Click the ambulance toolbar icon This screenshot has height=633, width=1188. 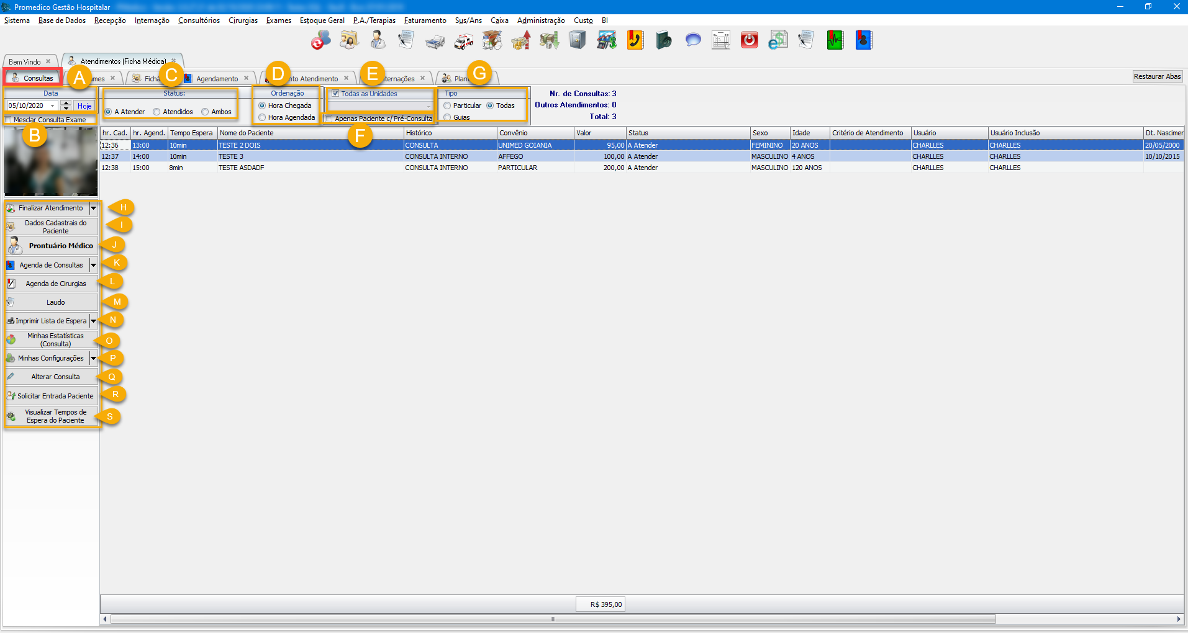(463, 41)
